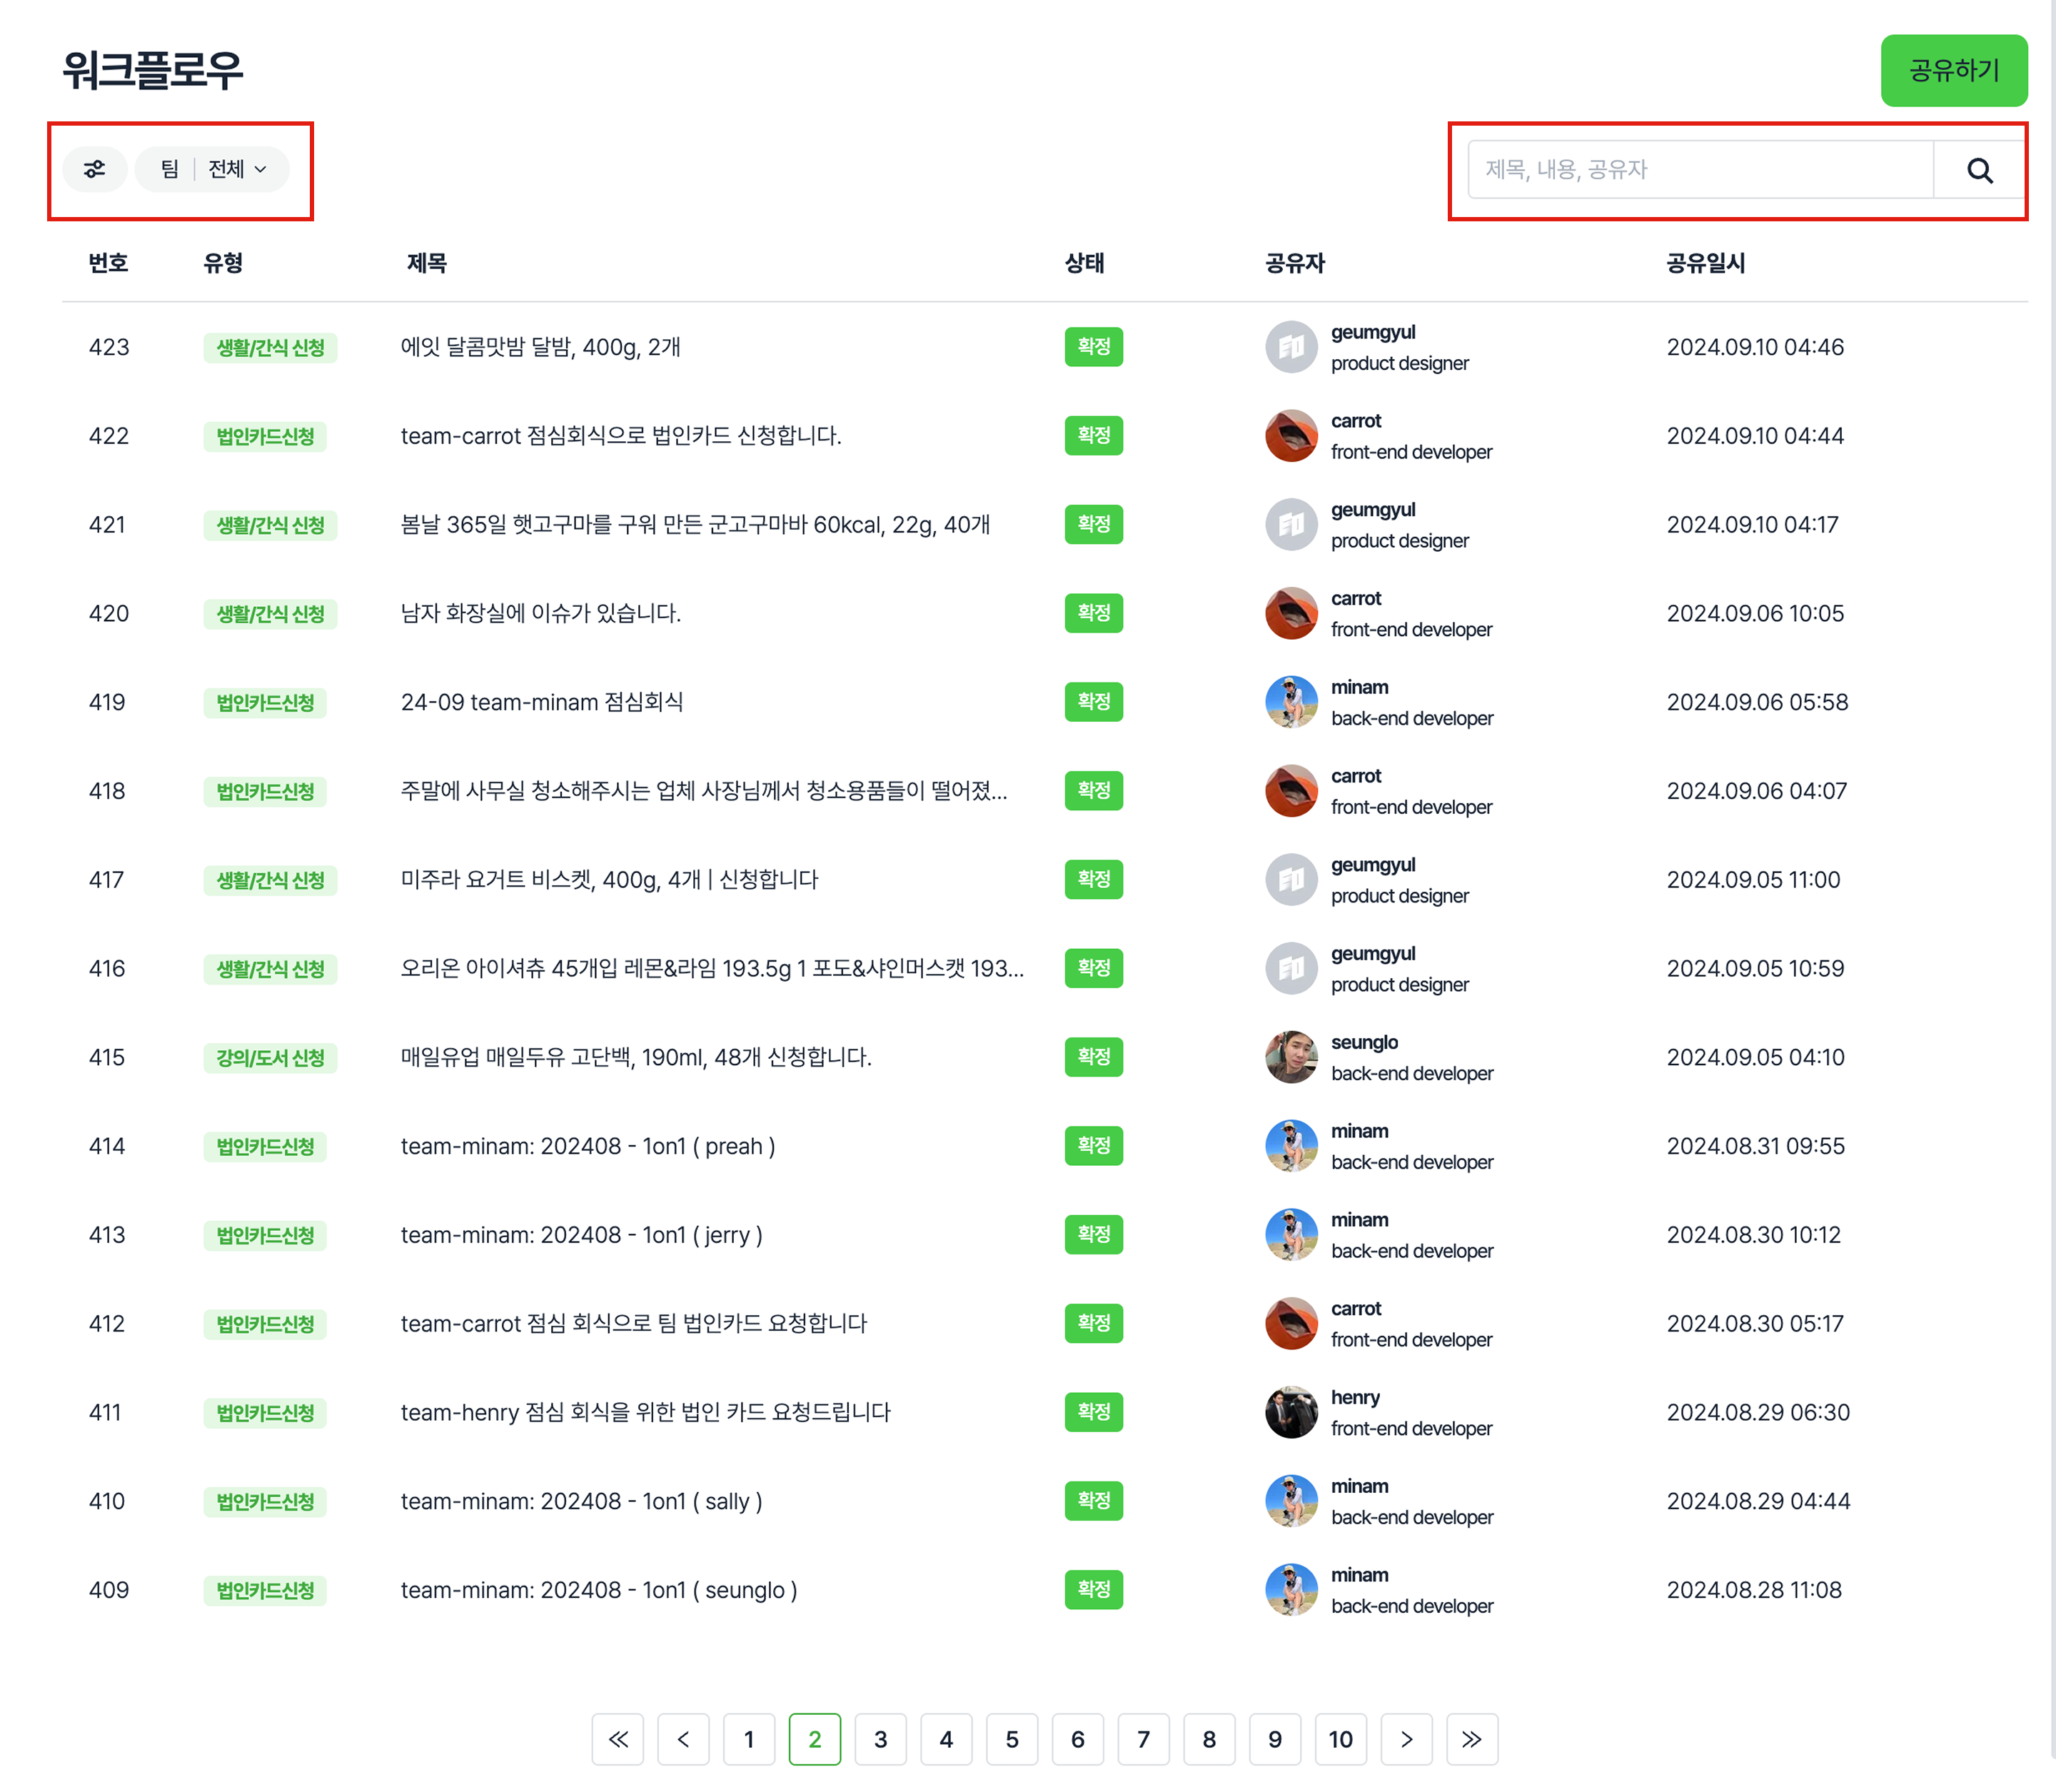Select page 1 in pagination
The height and width of the screenshot is (1792, 2056).
coord(749,1739)
